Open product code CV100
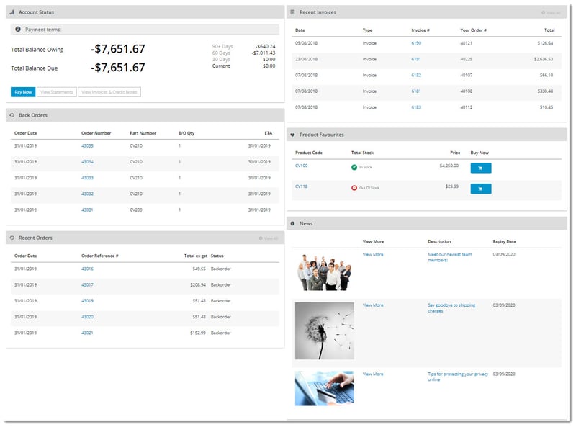This screenshot has width=576, height=427. point(302,166)
